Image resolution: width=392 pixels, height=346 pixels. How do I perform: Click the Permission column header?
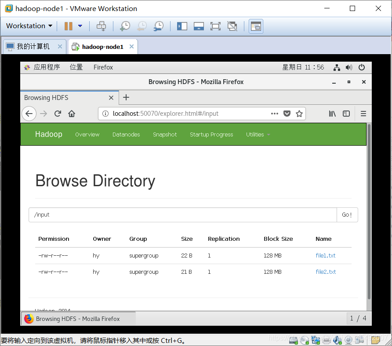click(x=54, y=239)
